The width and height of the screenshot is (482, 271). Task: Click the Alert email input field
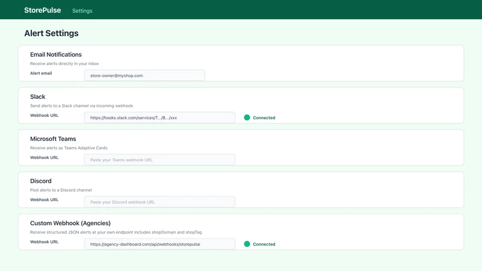(x=145, y=75)
